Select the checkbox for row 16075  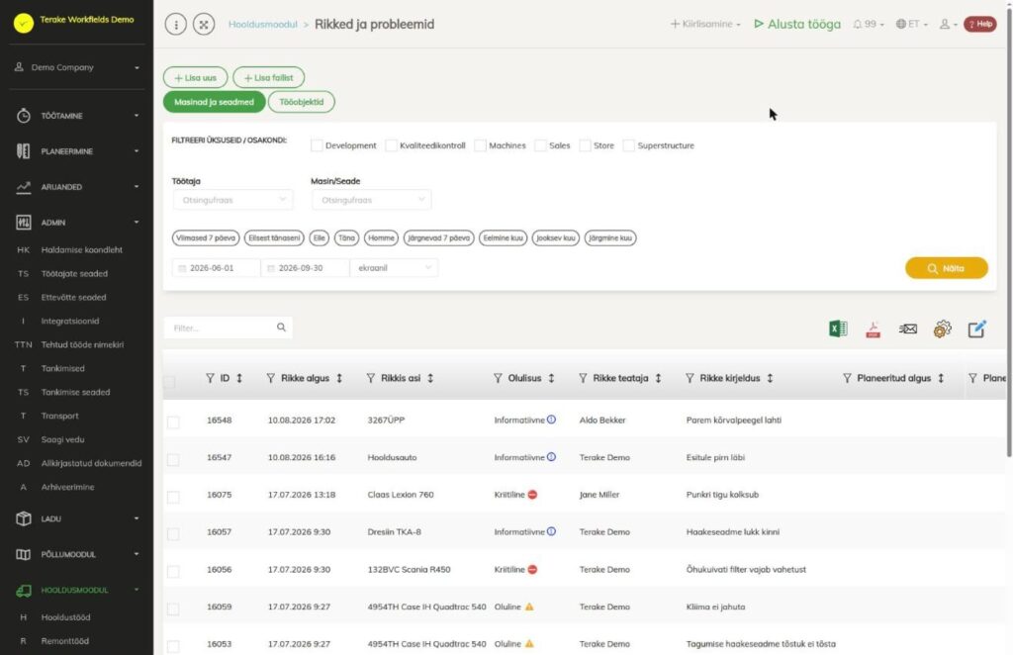coord(173,497)
